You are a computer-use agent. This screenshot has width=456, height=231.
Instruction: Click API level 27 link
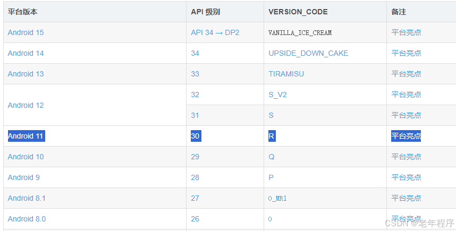coord(195,198)
